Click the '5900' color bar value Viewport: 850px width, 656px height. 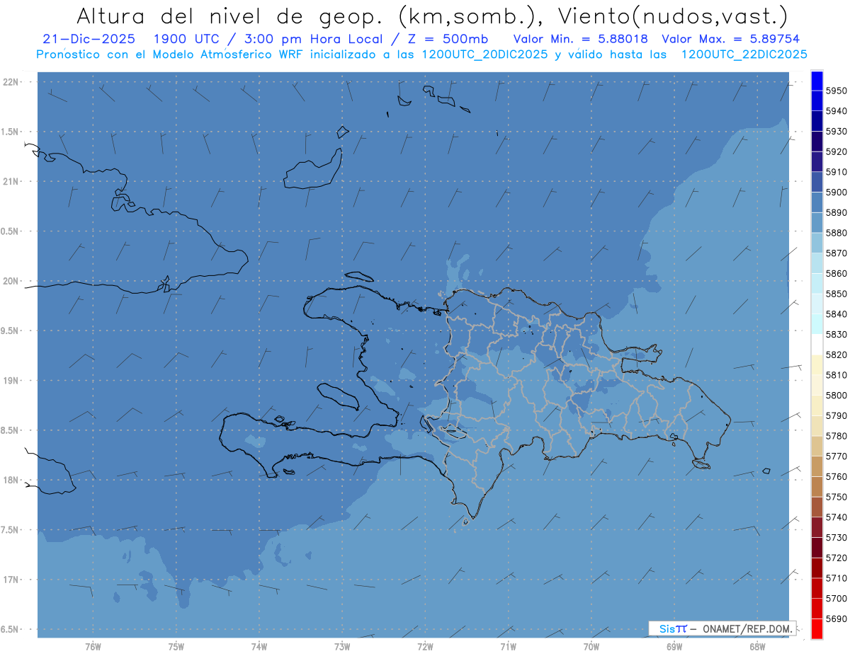click(837, 192)
